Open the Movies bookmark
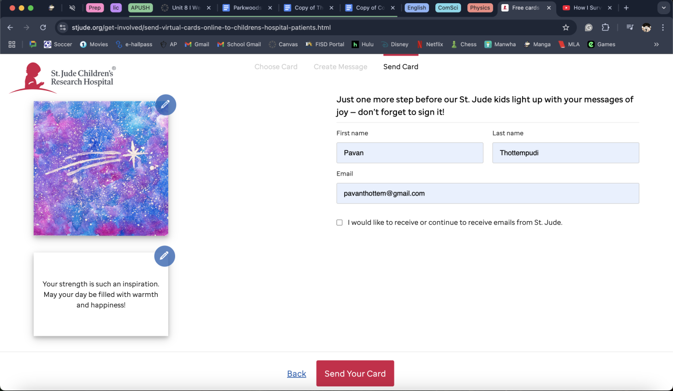Viewport: 673px width, 391px height. 94,44
